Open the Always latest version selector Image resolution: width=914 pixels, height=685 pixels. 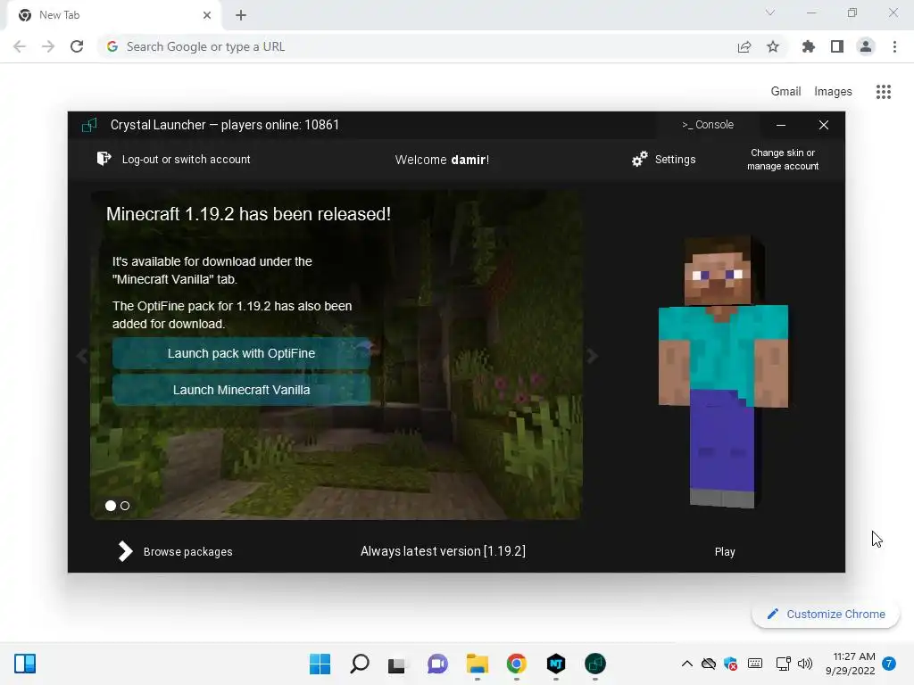pos(443,551)
